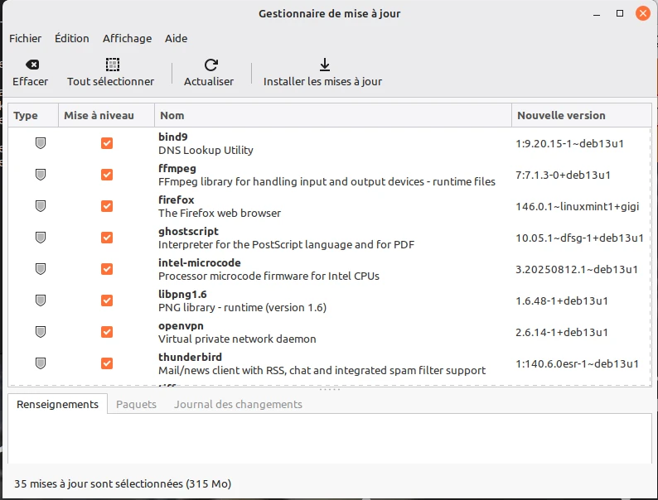Select the libpng1.6 package row

(x=331, y=300)
